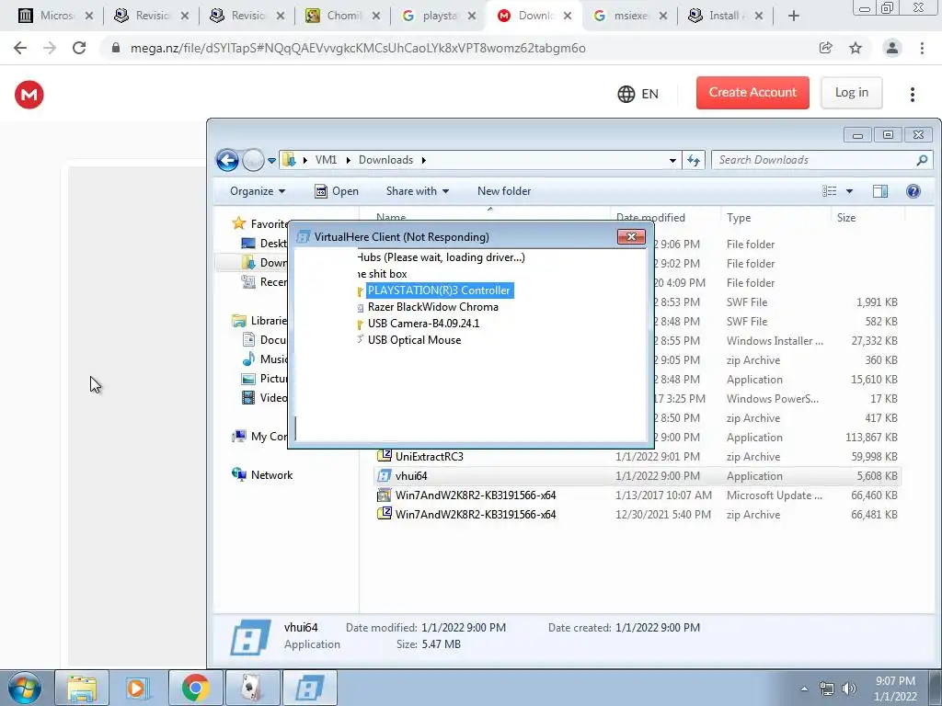Bookmark this page with the star icon
Screen dimensions: 942x706
pos(856,48)
